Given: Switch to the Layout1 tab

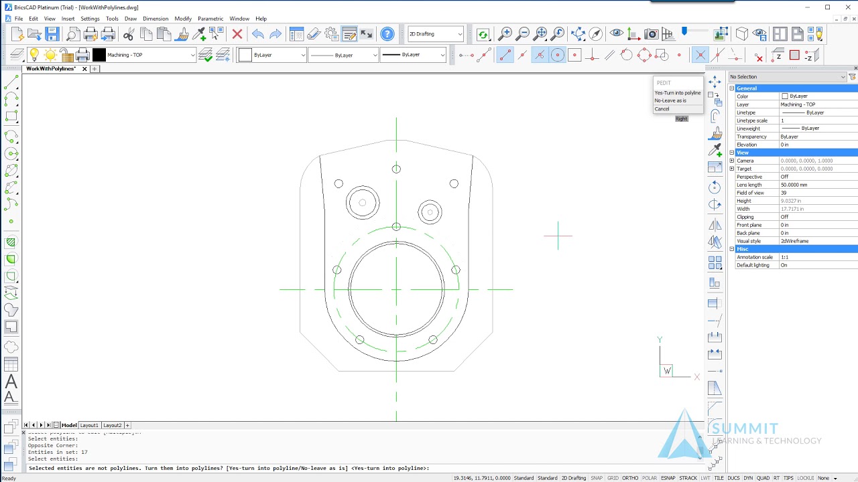Looking at the screenshot, I should point(89,425).
